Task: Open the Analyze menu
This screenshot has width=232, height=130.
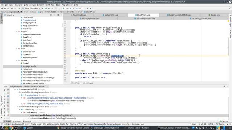Action: [32, 5]
